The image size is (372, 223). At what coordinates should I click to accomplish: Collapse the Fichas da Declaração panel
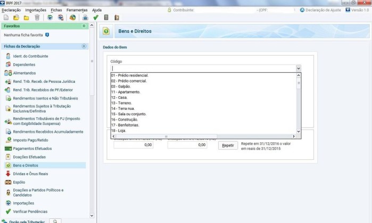point(84,47)
